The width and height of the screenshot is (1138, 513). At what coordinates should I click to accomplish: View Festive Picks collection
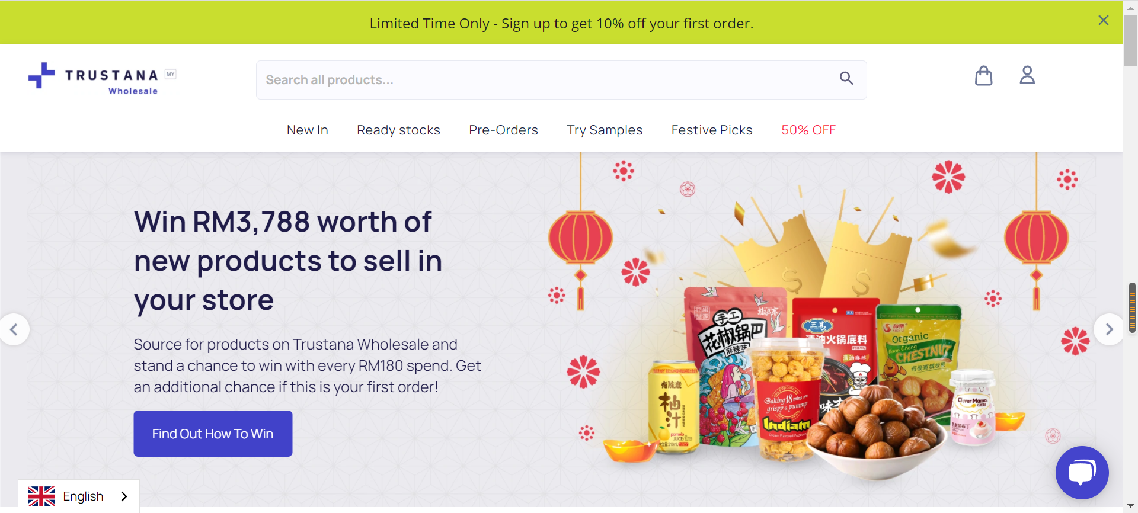click(712, 130)
